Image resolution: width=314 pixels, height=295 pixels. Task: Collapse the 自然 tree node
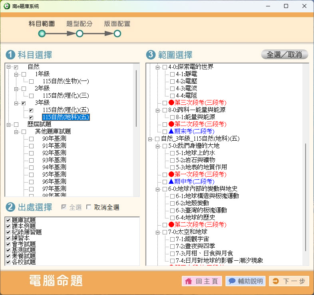tap(8, 67)
